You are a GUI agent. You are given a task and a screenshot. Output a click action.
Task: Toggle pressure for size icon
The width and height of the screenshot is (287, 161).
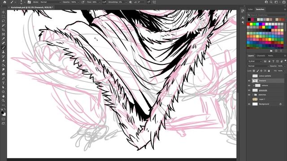click(148, 2)
